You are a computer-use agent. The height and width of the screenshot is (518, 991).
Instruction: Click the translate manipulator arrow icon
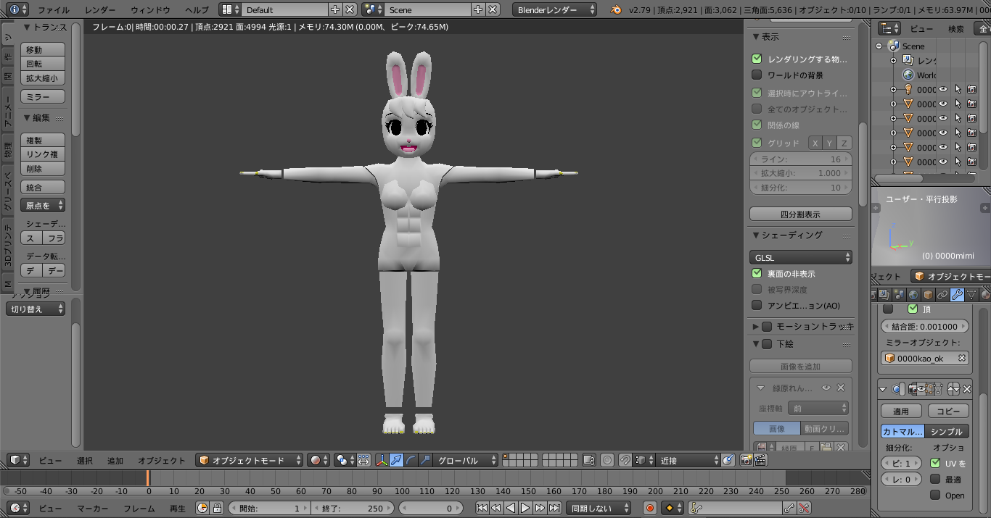(396, 460)
